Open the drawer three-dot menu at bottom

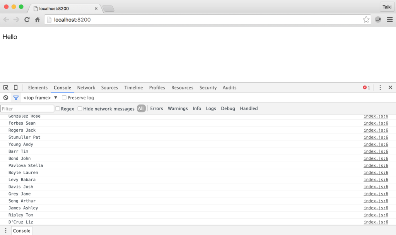coord(5,231)
